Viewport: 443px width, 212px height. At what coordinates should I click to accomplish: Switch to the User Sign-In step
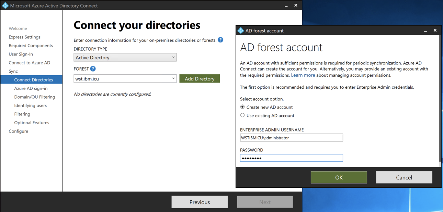[21, 54]
